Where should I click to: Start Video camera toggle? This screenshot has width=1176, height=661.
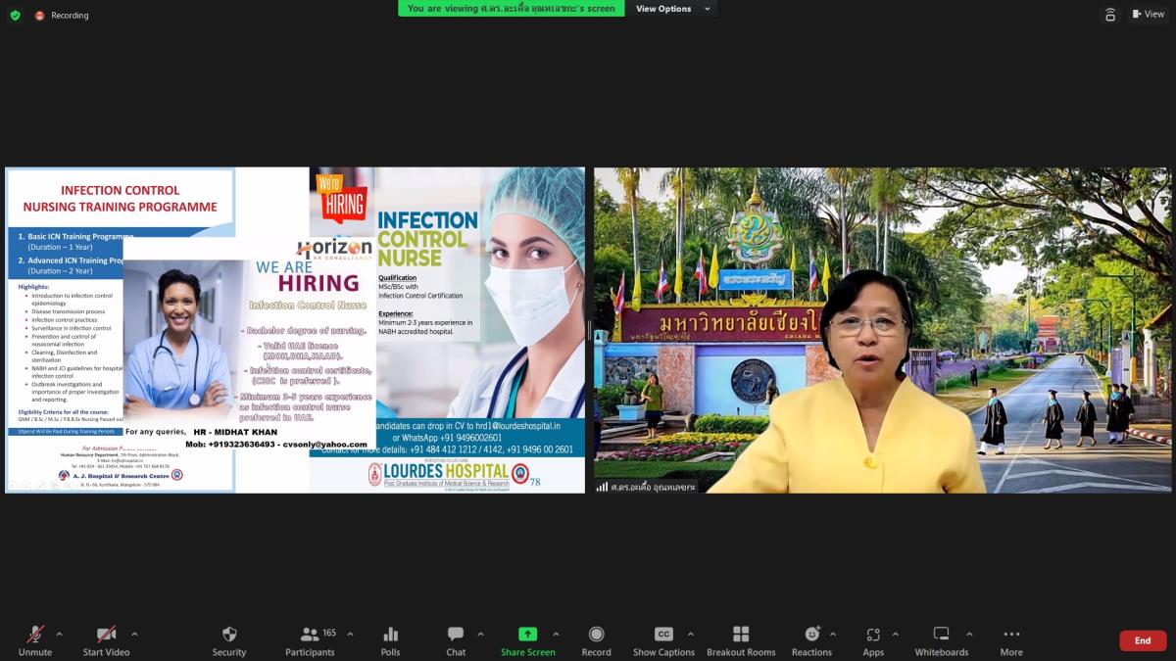(x=106, y=635)
